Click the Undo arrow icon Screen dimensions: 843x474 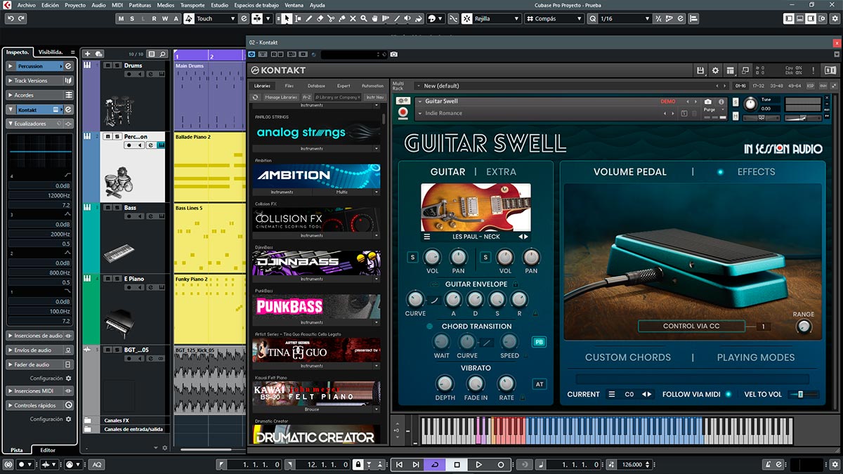pos(11,18)
